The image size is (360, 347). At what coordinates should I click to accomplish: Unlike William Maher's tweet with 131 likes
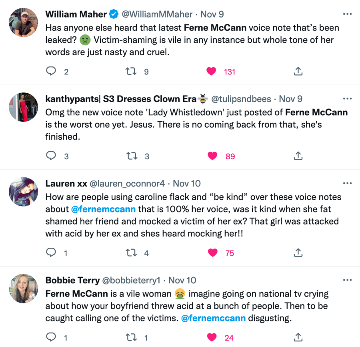212,72
